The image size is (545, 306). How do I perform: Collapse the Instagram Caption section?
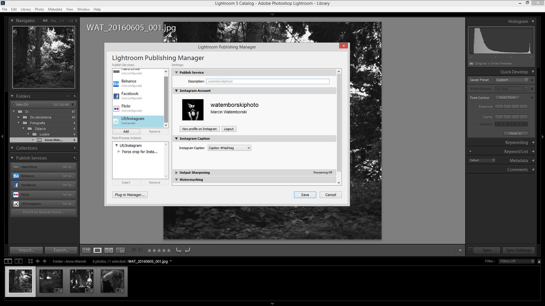[x=176, y=138]
